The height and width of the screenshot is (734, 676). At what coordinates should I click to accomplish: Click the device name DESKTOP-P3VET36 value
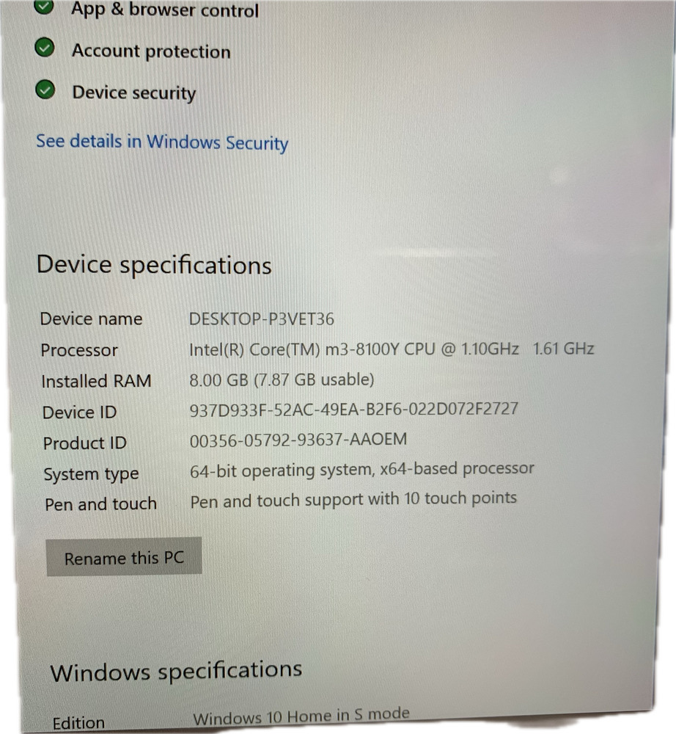pyautogui.click(x=261, y=319)
